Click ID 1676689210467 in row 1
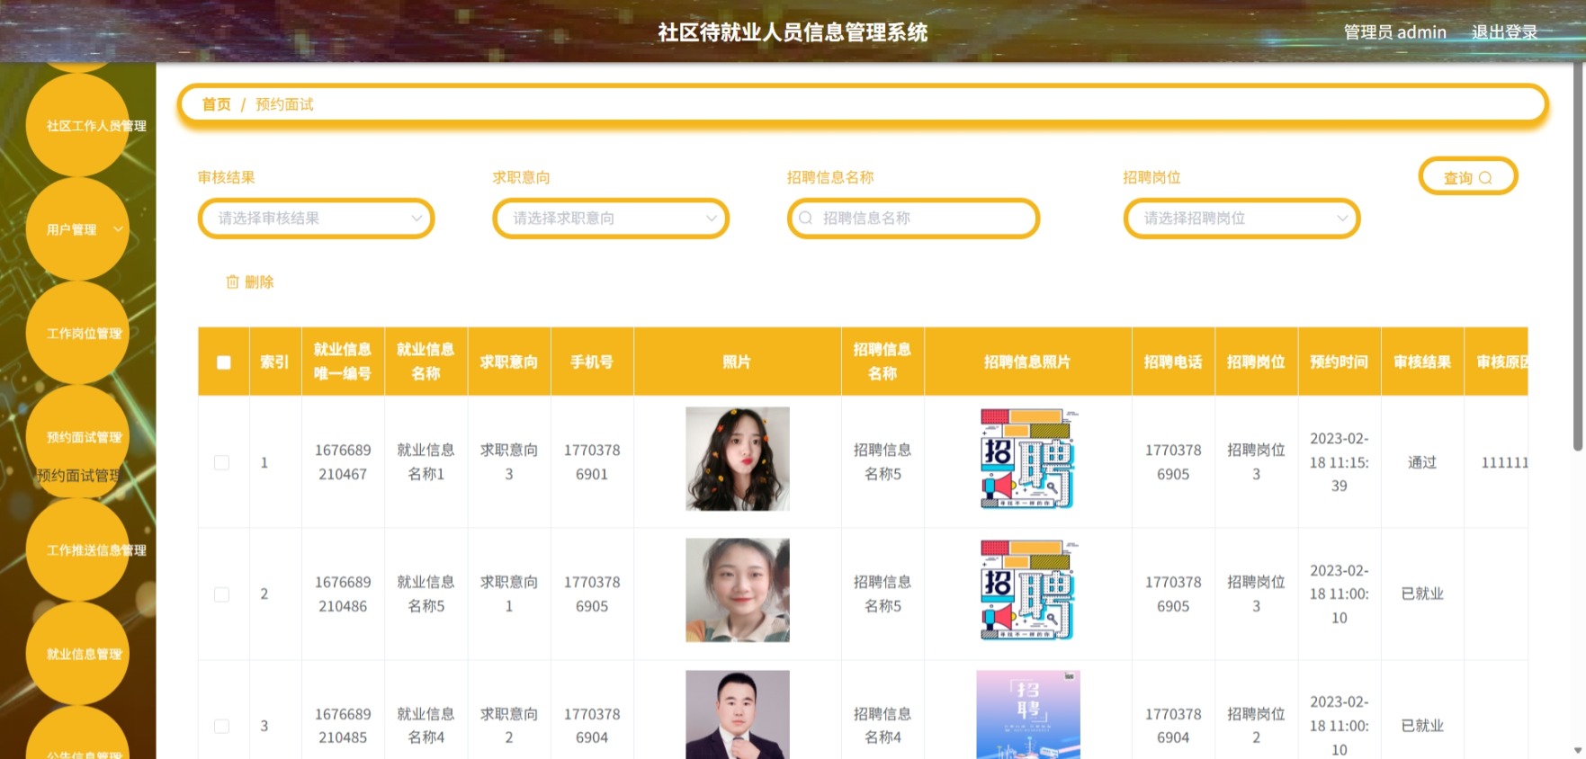The width and height of the screenshot is (1586, 759). pyautogui.click(x=343, y=462)
